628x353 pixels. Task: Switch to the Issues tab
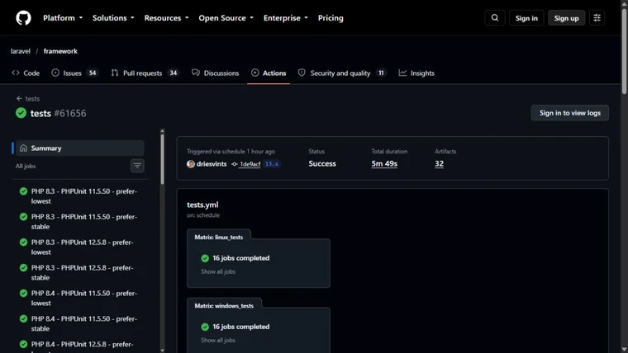coord(74,73)
